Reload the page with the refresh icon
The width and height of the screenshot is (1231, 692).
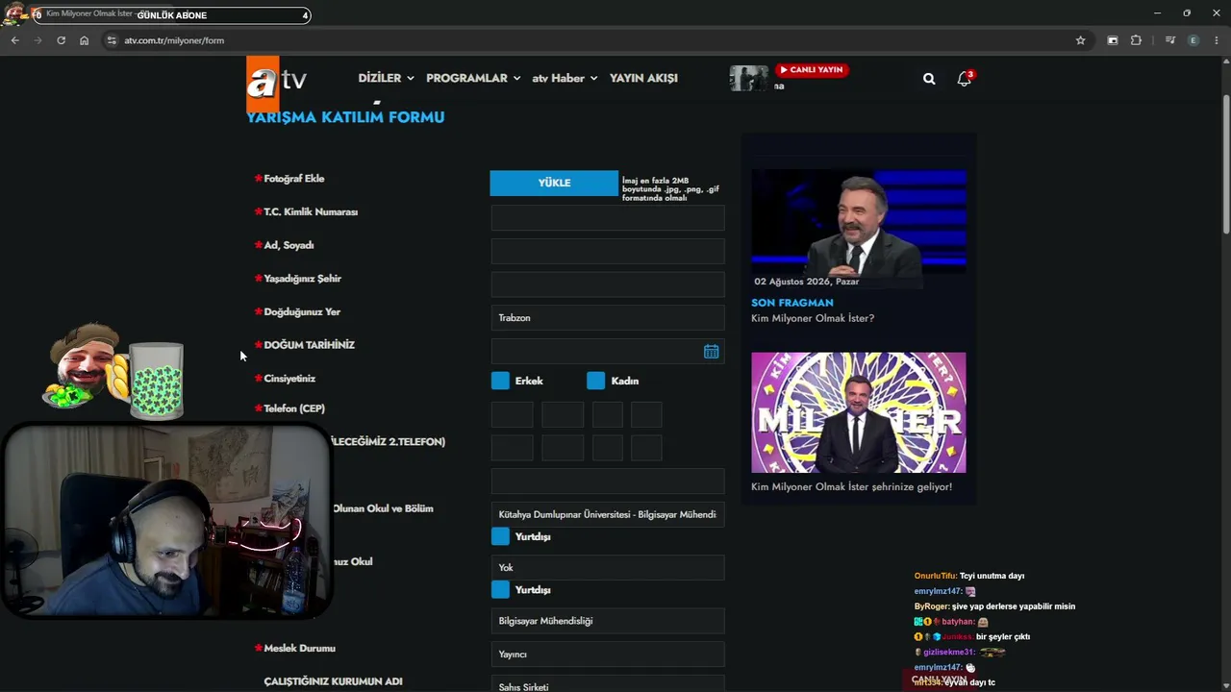coord(61,40)
